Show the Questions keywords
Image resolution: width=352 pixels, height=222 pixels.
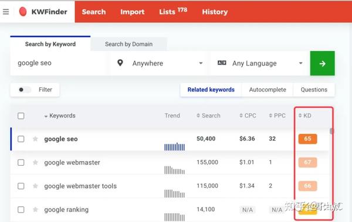click(314, 90)
